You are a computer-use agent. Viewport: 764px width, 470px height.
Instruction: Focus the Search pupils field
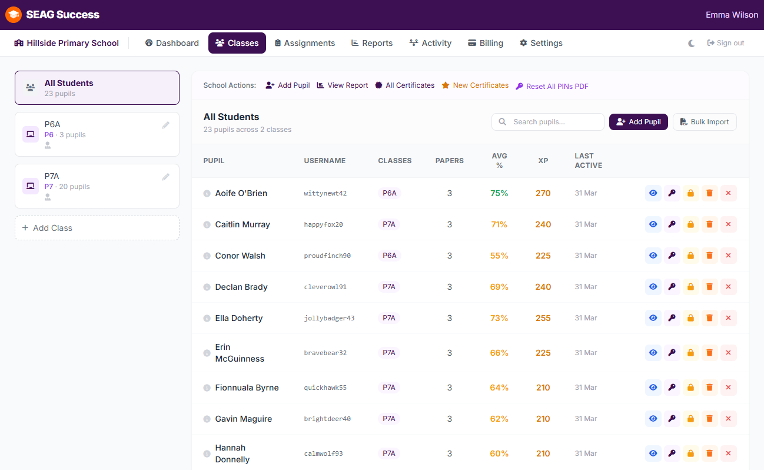tap(548, 122)
